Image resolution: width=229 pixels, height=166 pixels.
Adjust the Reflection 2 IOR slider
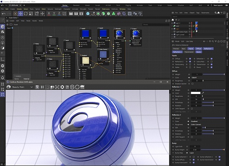[x=213, y=127]
